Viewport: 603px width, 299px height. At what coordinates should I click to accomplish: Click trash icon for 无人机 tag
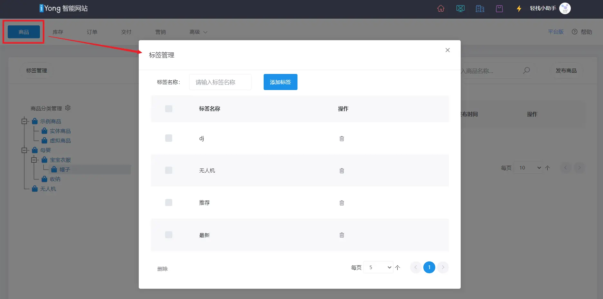[x=342, y=171]
